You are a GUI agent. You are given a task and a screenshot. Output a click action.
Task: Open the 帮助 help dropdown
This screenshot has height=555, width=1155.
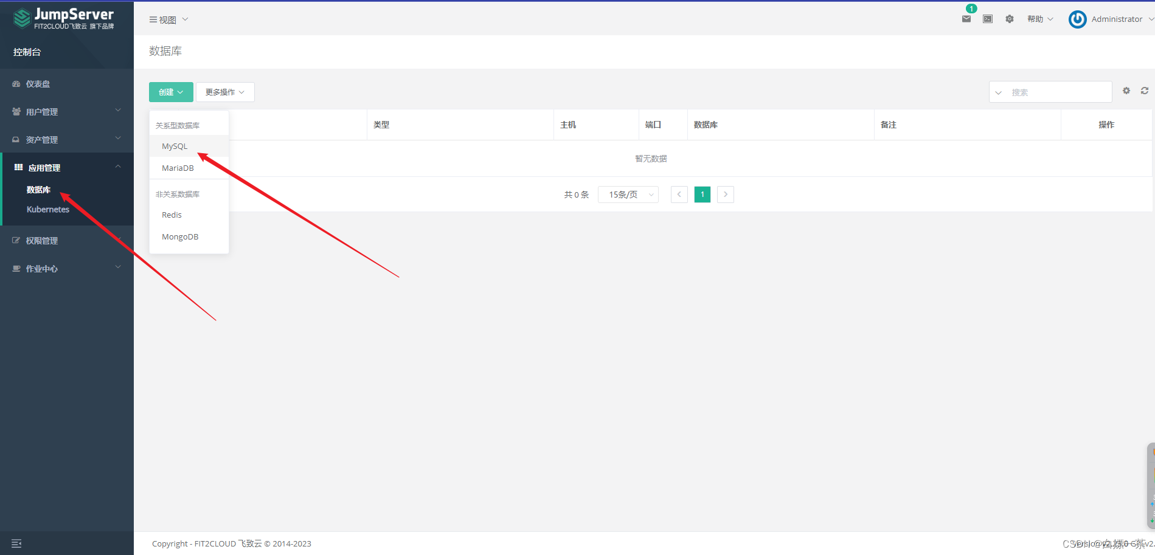pos(1040,19)
